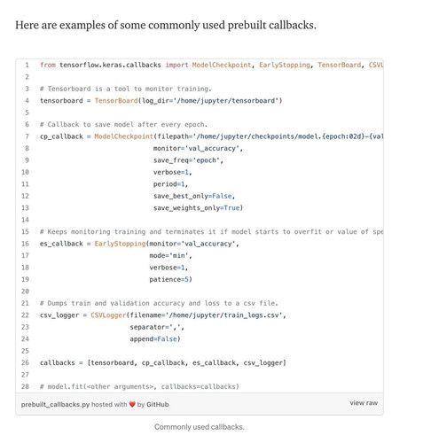Select line number 26 in gist
Image resolution: width=431 pixels, height=443 pixels.
point(25,362)
